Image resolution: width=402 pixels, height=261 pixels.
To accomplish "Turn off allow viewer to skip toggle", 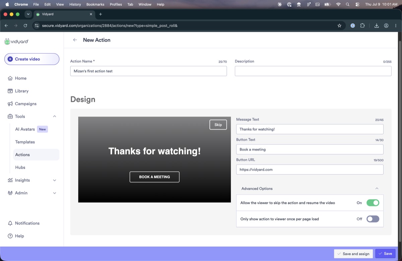I will click(x=373, y=203).
